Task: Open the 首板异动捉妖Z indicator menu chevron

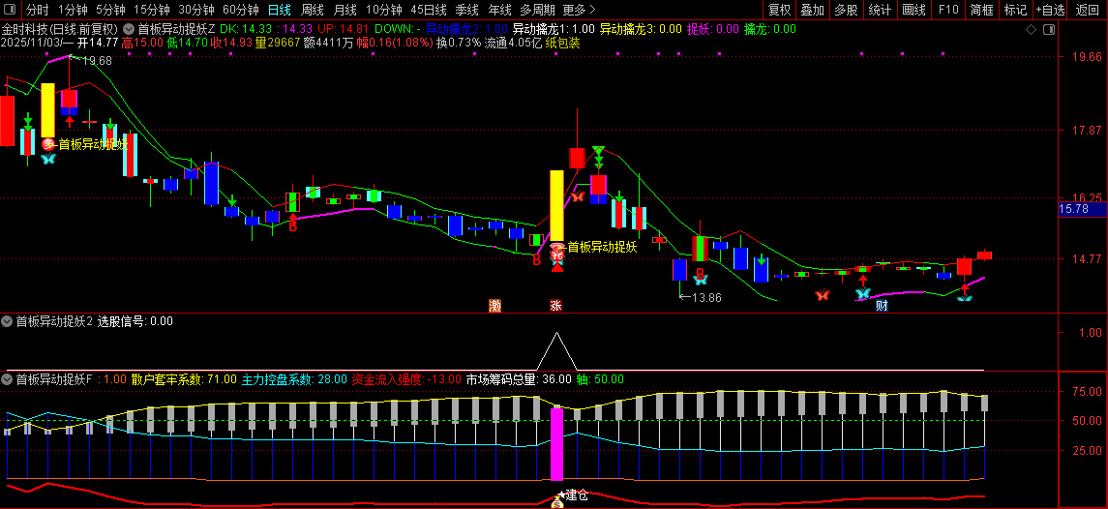Action: [x=129, y=29]
